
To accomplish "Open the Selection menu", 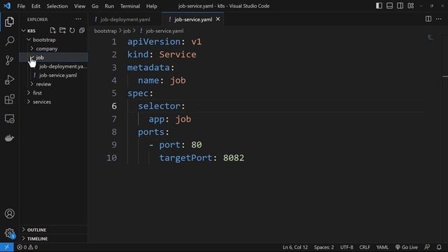I will [x=57, y=6].
